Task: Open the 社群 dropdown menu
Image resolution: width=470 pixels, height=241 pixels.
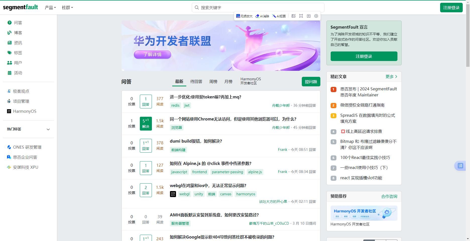Action: 67,8
